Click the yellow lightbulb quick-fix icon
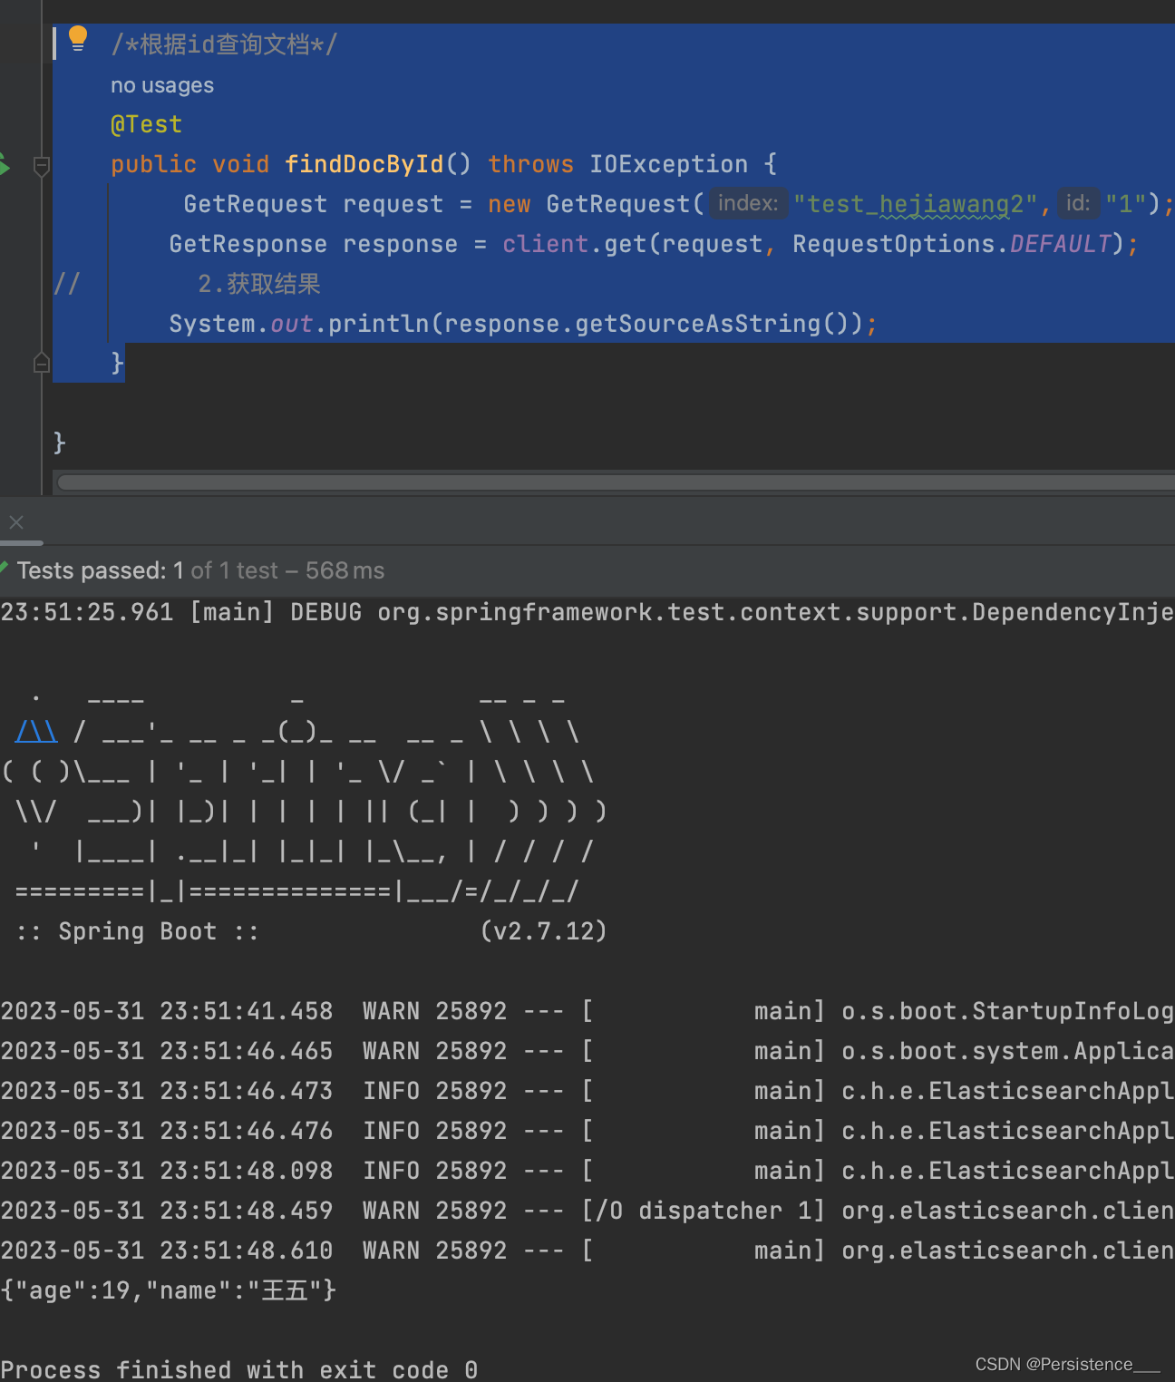Image resolution: width=1175 pixels, height=1382 pixels. [78, 39]
